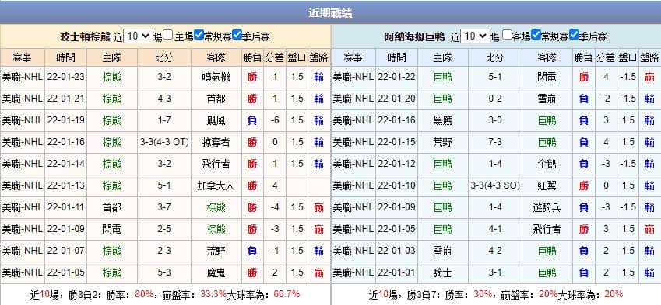Click the 勝 result in 22-01-10 Ducks row

(583, 185)
